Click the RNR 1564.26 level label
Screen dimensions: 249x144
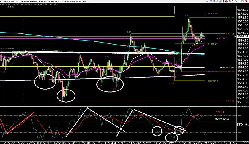pos(213,81)
